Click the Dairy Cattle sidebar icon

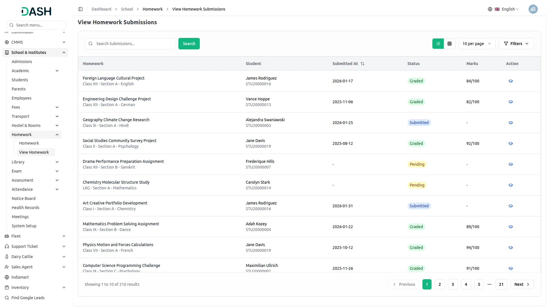coord(7,257)
